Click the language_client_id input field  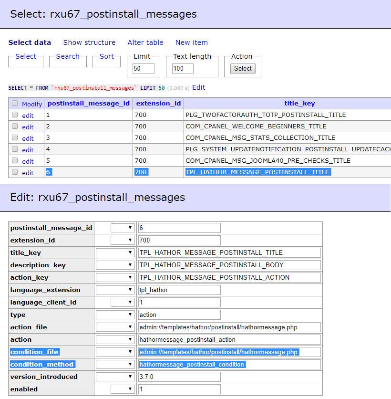[x=179, y=302]
